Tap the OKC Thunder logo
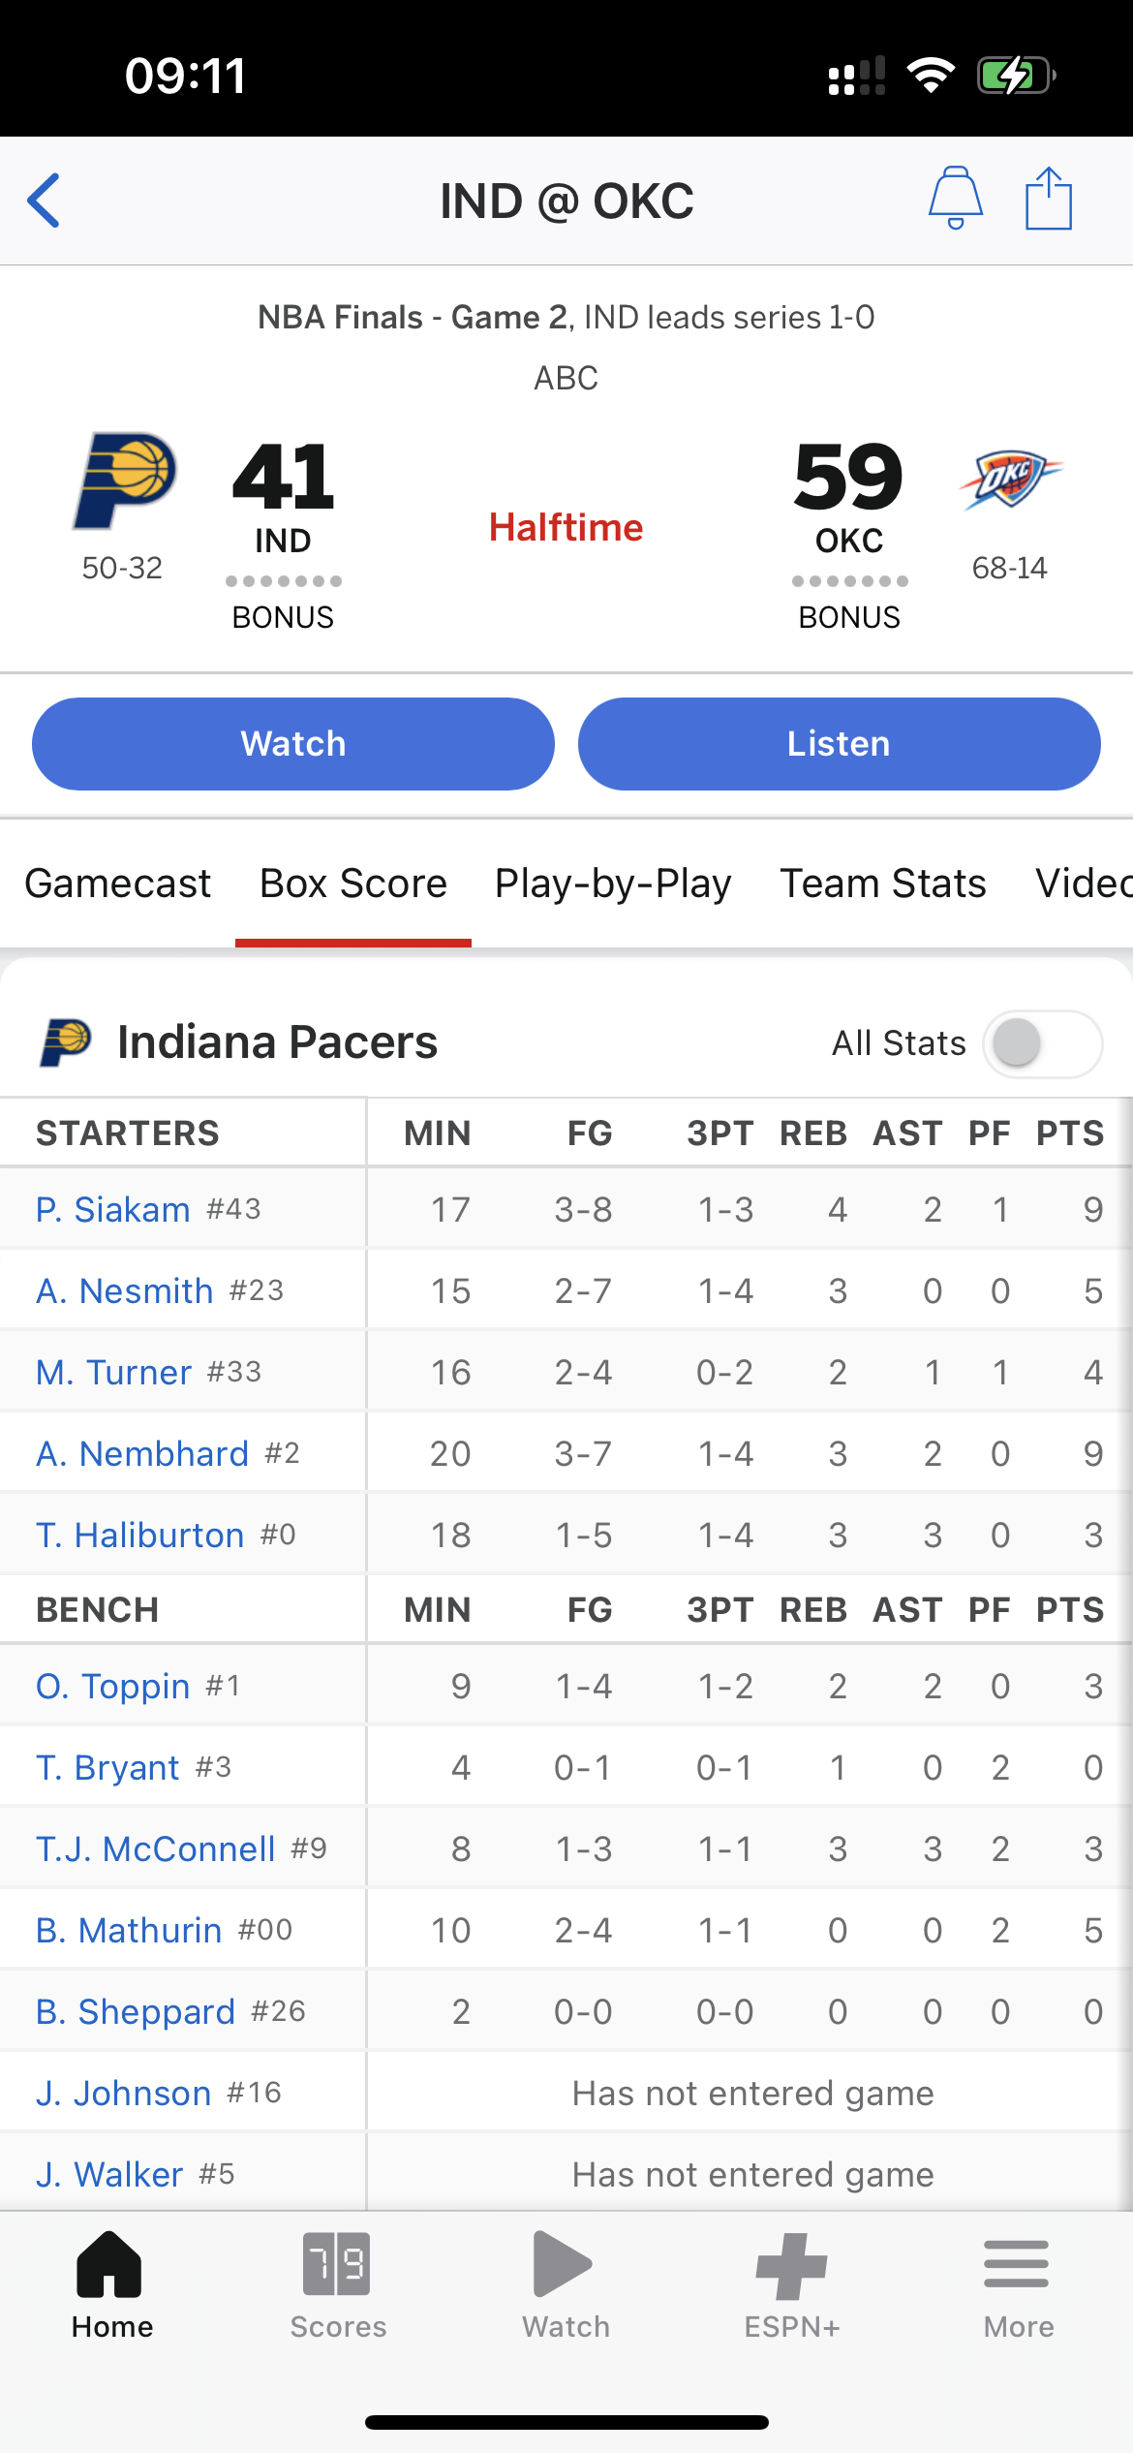Screen dimensions: 1133x2453 pyautogui.click(x=1009, y=480)
